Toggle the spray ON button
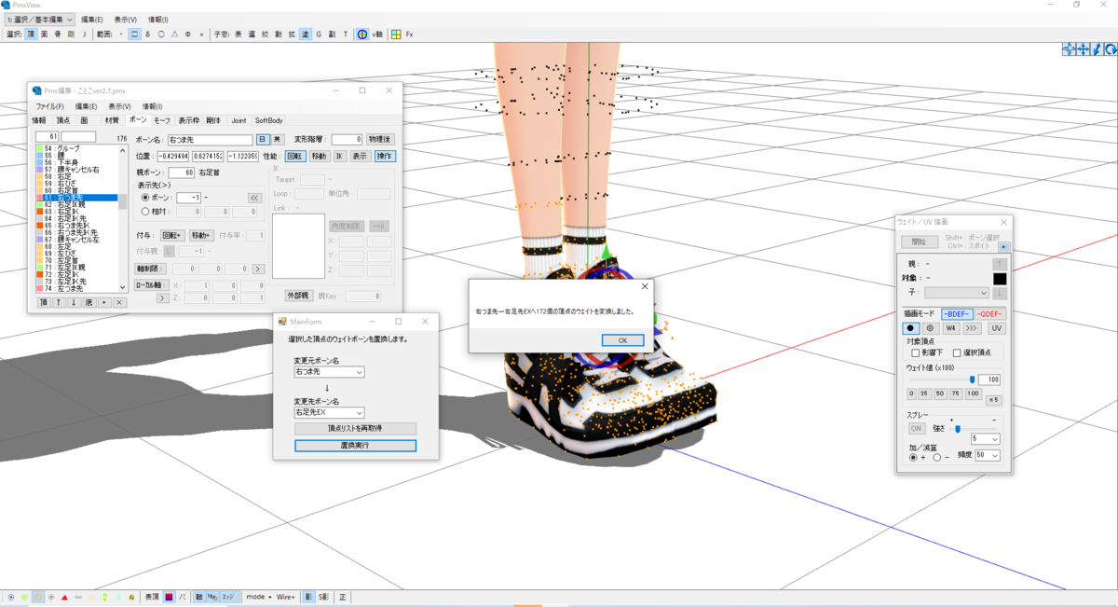Image resolution: width=1118 pixels, height=607 pixels. coord(917,428)
